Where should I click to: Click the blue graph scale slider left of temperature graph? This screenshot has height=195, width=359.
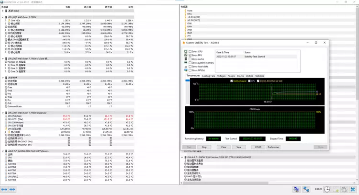(x=188, y=80)
